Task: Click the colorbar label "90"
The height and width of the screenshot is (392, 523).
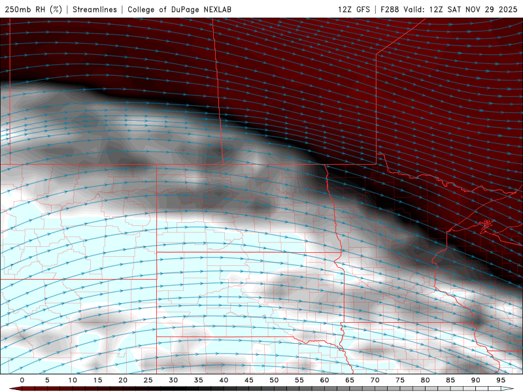Action: [475, 380]
